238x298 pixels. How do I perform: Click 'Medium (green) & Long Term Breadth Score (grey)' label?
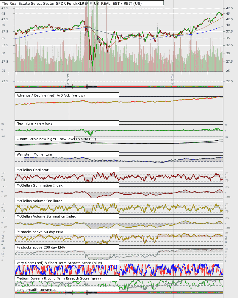(x=59, y=278)
